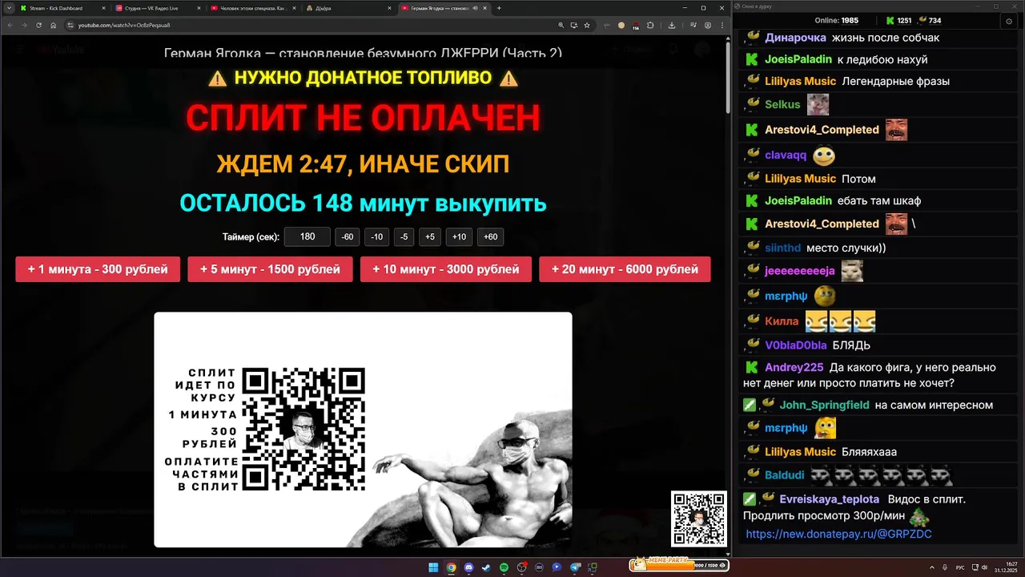Switch to the Stream - Kick Dashboard tab
The height and width of the screenshot is (577, 1025).
62,8
